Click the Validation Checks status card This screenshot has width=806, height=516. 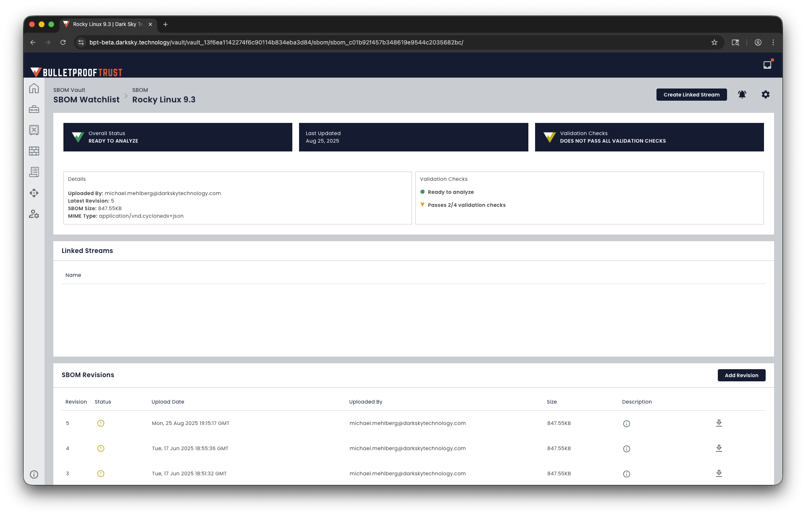(649, 137)
